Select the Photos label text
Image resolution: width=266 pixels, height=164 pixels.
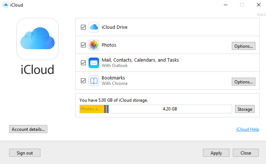point(109,45)
